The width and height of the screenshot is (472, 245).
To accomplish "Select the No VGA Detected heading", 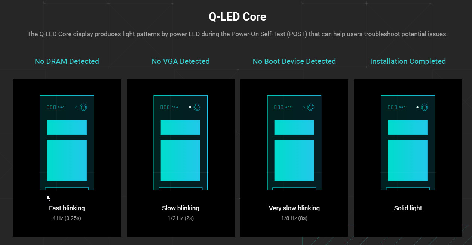I will point(181,61).
